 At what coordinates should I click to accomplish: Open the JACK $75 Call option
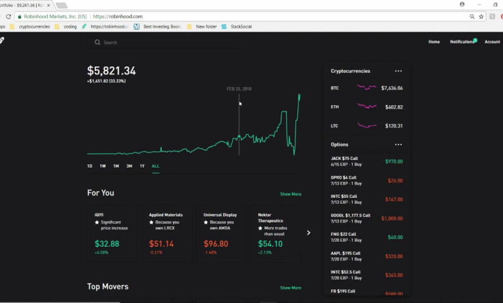[367, 161]
